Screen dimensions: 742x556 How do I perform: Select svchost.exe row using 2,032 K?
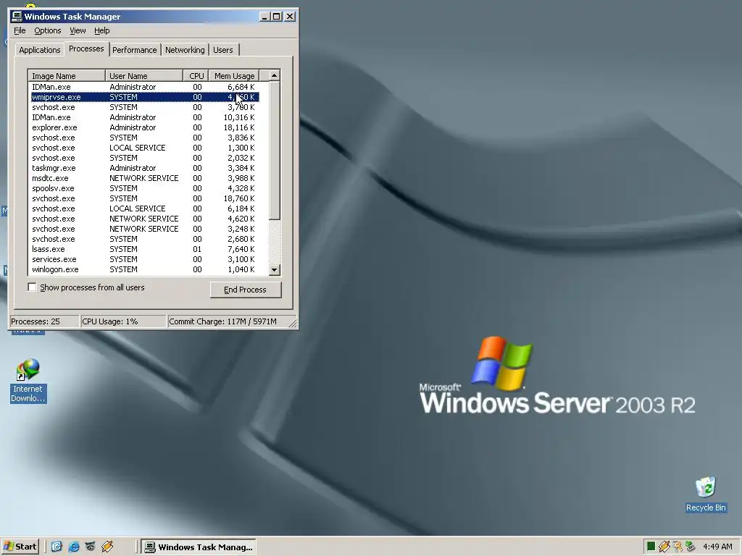point(143,158)
